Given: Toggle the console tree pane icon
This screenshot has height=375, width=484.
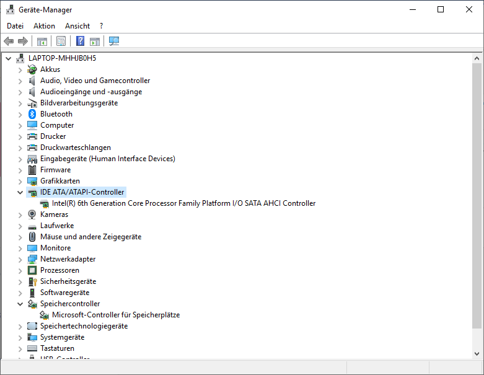Looking at the screenshot, I should tap(42, 41).
